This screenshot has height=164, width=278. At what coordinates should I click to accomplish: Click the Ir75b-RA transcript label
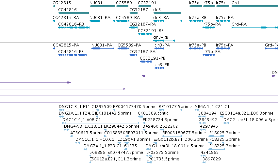[212, 24]
